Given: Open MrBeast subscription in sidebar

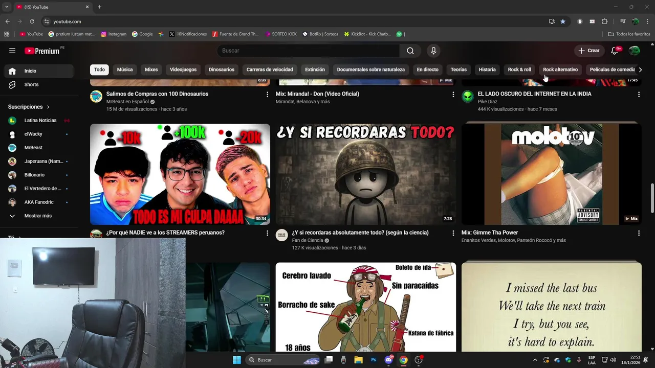Looking at the screenshot, I should tap(39, 148).
